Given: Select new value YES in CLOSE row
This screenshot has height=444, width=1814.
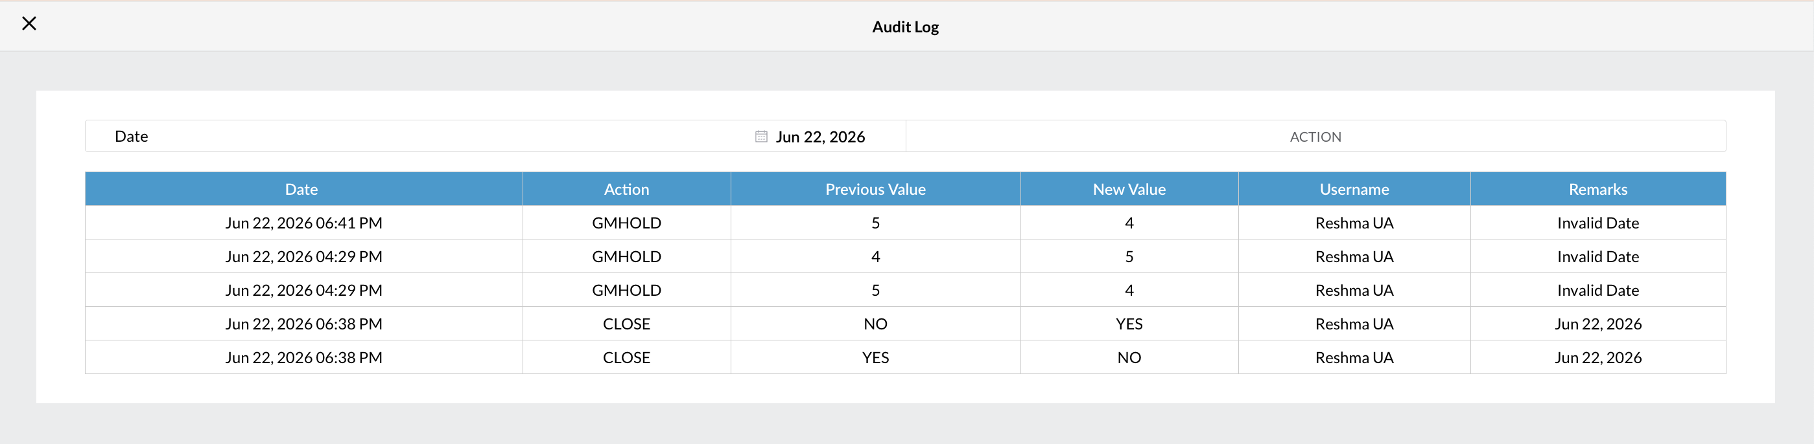Looking at the screenshot, I should pyautogui.click(x=1129, y=324).
